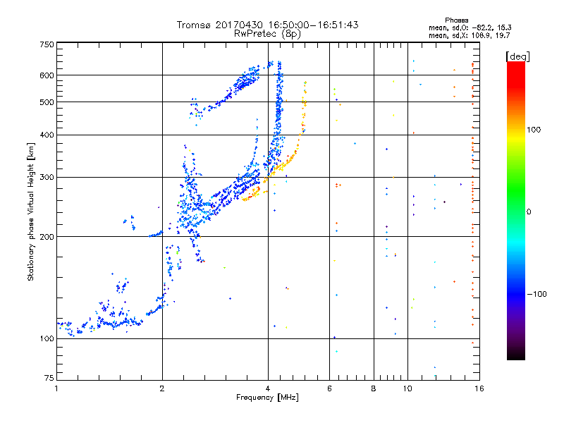This screenshot has height=423, width=564.
Task: Click the y-axis label '300'
Action: [47, 177]
